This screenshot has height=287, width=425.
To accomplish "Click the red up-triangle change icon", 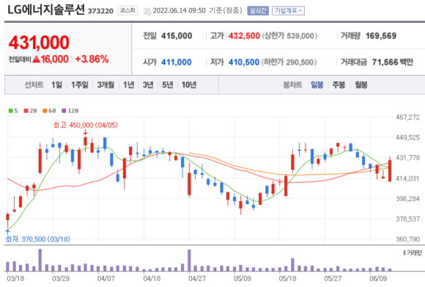I will (37, 59).
